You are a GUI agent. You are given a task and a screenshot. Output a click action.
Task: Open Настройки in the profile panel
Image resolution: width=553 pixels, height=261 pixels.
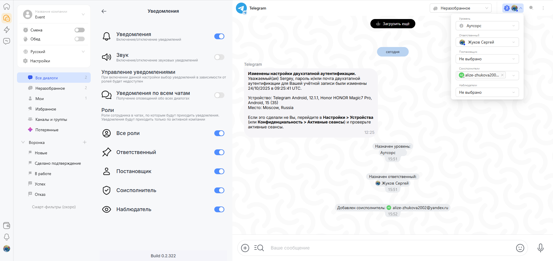[40, 61]
